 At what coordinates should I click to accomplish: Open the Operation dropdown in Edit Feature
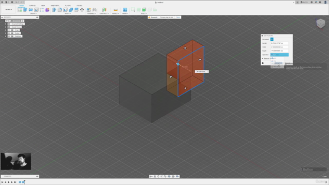pyautogui.click(x=280, y=55)
